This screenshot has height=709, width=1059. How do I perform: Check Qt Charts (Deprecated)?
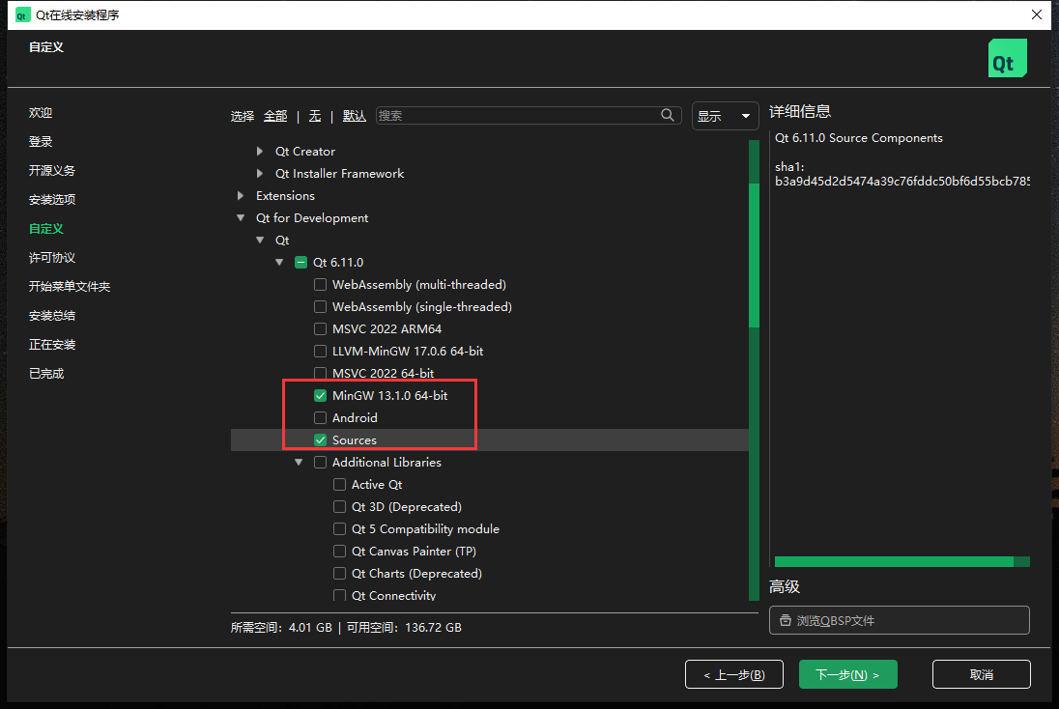340,574
